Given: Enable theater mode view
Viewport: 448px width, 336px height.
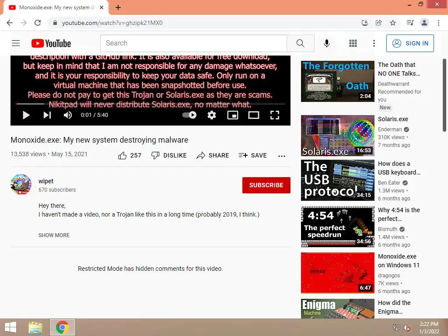Looking at the screenshot, I should pos(254,115).
